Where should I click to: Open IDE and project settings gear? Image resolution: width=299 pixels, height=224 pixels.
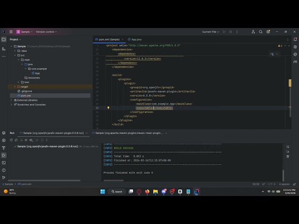click(268, 32)
